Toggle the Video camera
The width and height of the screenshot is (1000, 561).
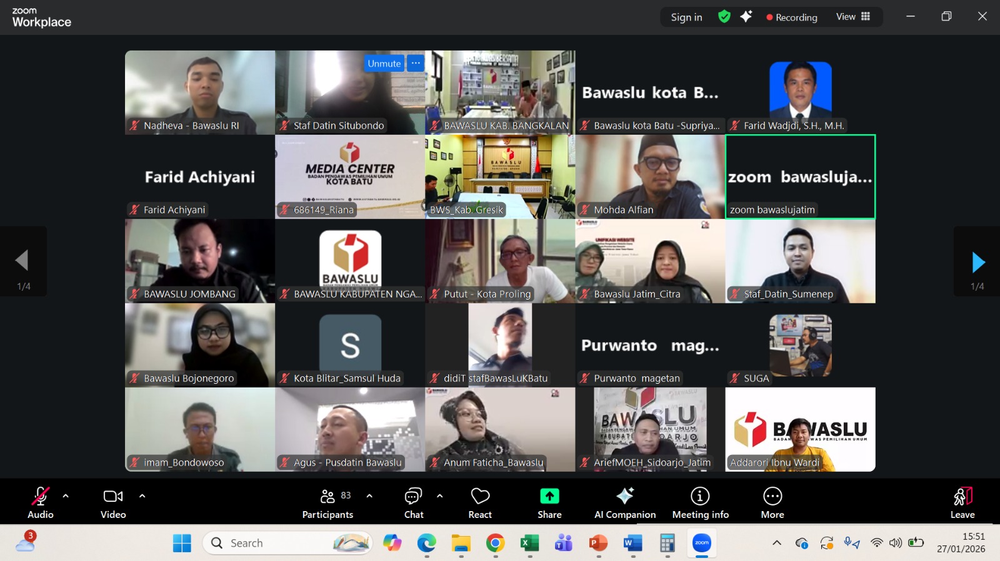(113, 497)
